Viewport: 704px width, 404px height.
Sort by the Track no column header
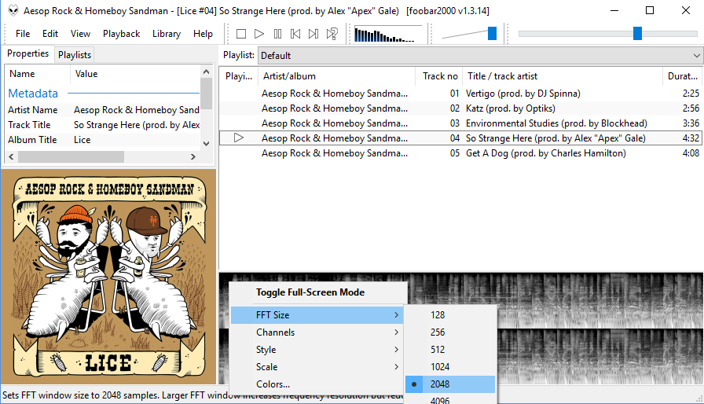point(439,76)
